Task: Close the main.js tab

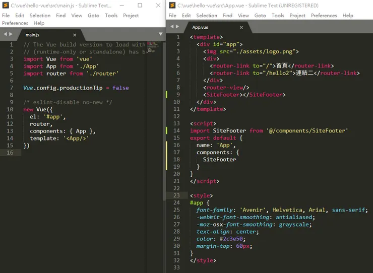Action: tap(75, 35)
